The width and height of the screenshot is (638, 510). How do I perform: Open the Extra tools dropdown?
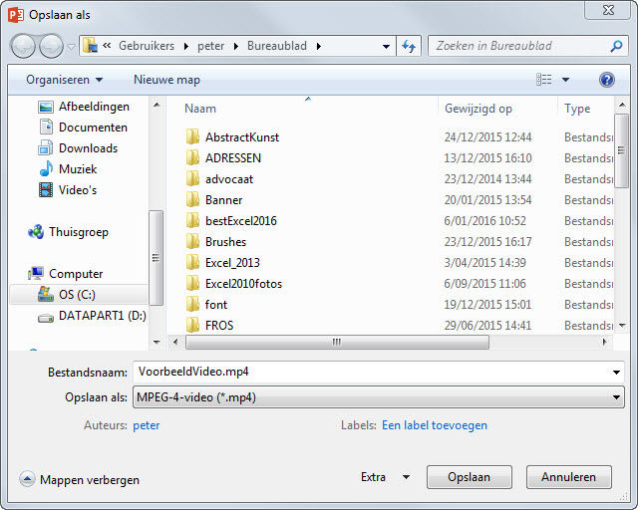coord(385,477)
